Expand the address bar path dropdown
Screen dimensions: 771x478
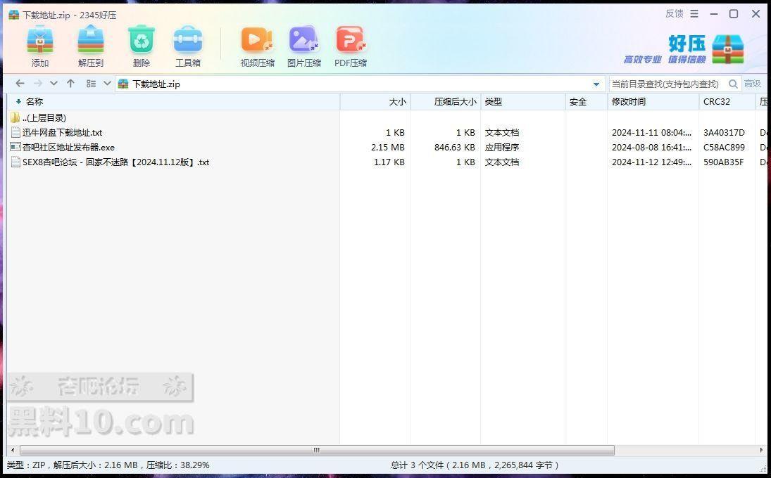(596, 84)
